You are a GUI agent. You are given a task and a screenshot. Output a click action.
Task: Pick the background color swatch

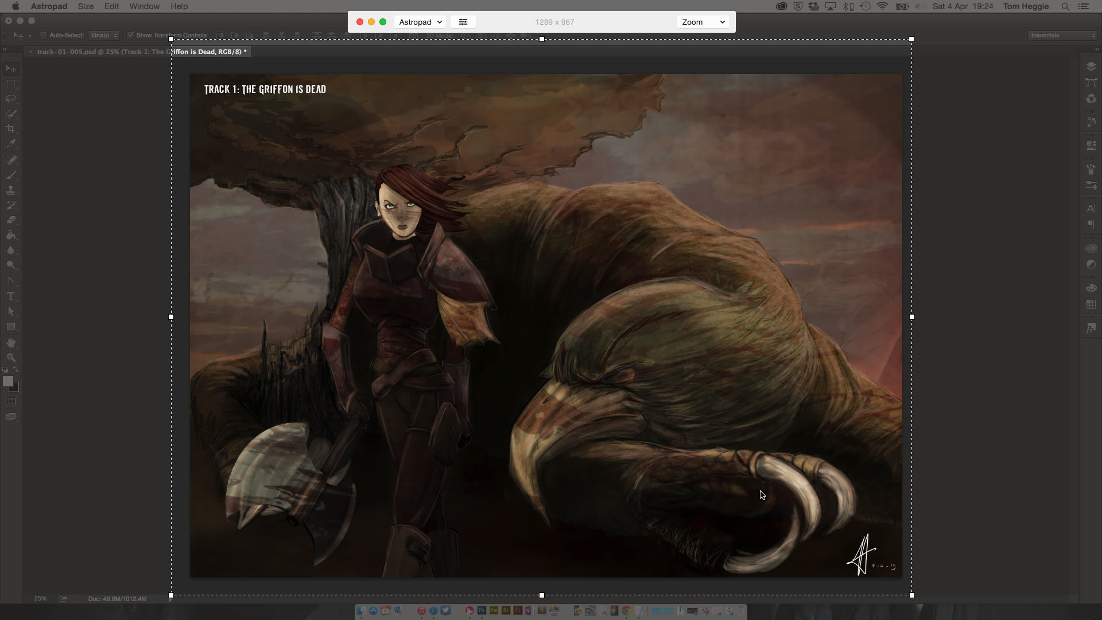(15, 388)
